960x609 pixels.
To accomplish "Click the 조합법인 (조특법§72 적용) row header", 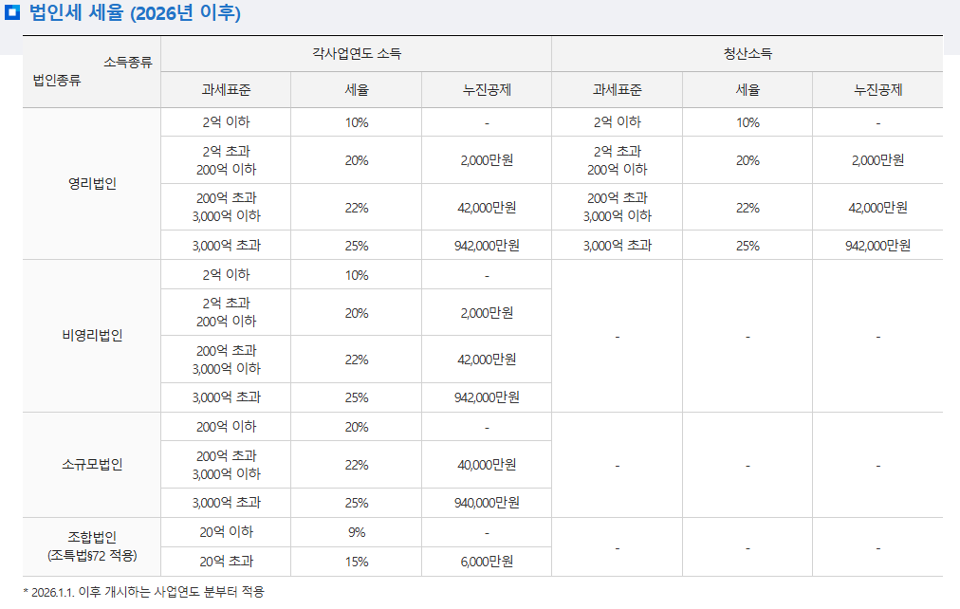I will [x=92, y=546].
